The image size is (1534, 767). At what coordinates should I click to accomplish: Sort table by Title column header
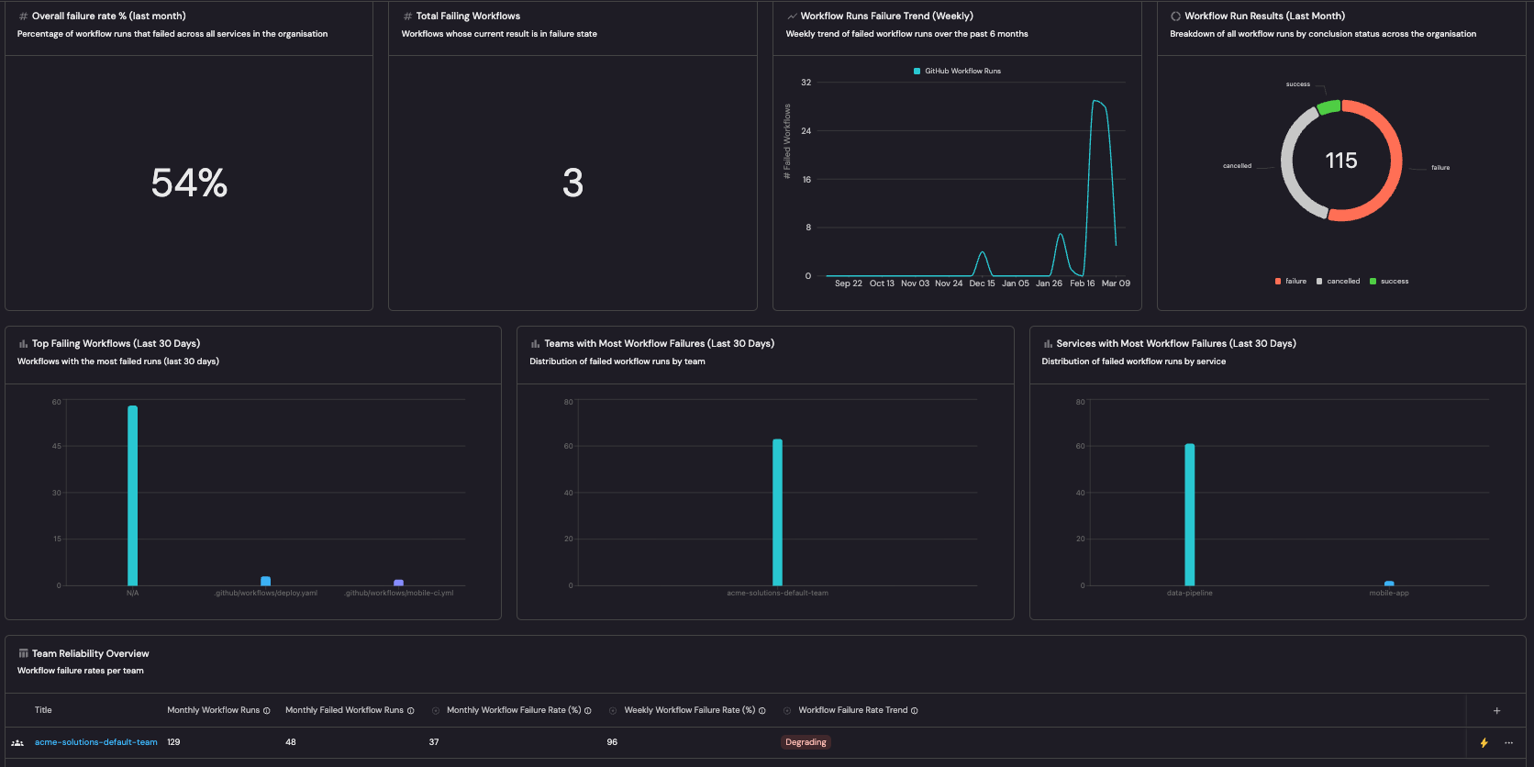[x=43, y=710]
